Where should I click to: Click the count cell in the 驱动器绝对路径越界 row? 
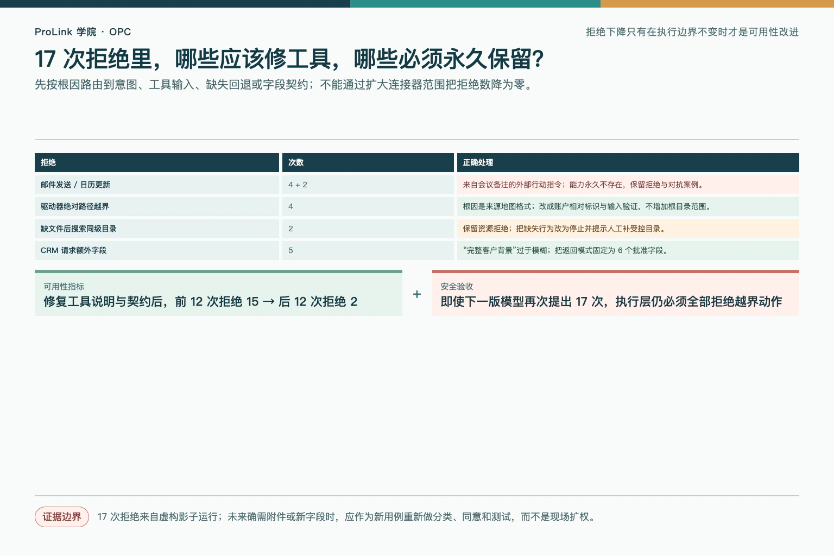click(x=368, y=206)
